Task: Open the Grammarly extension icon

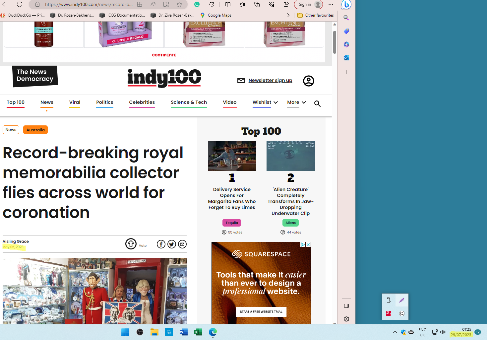Action: (197, 4)
